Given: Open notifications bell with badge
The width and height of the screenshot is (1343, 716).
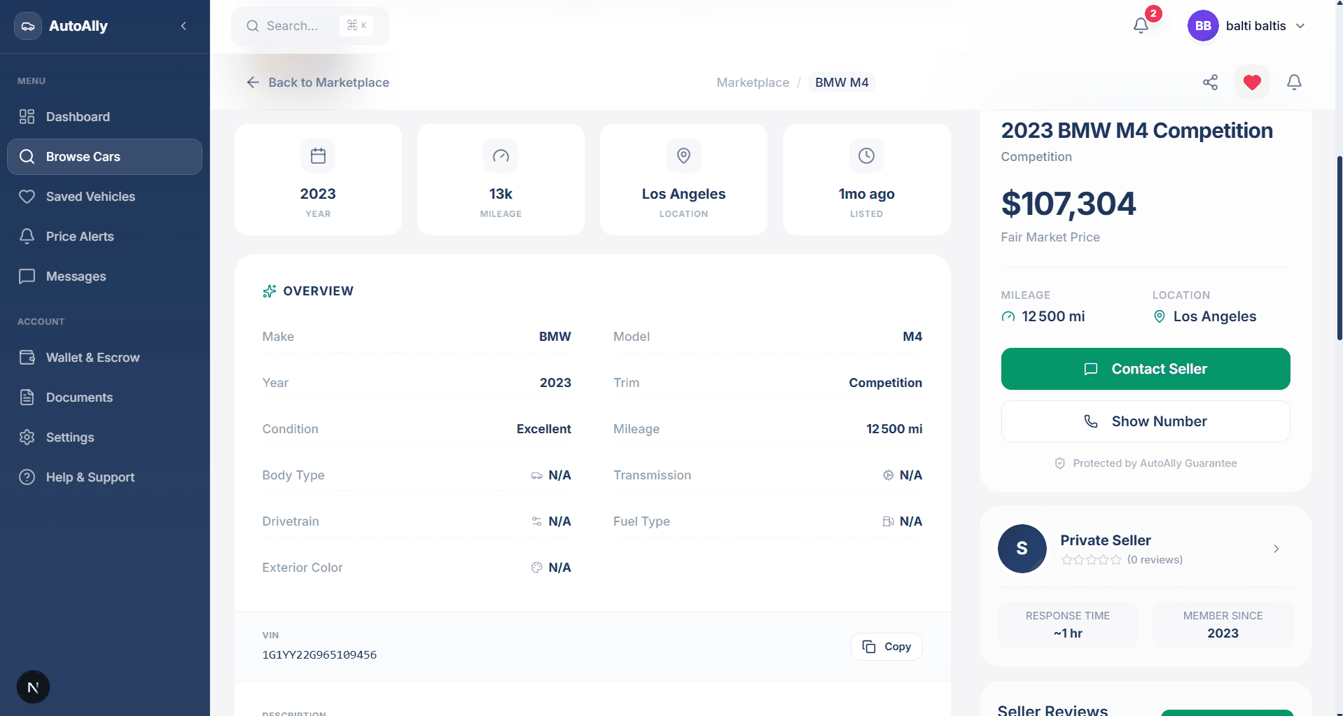Looking at the screenshot, I should tap(1141, 26).
